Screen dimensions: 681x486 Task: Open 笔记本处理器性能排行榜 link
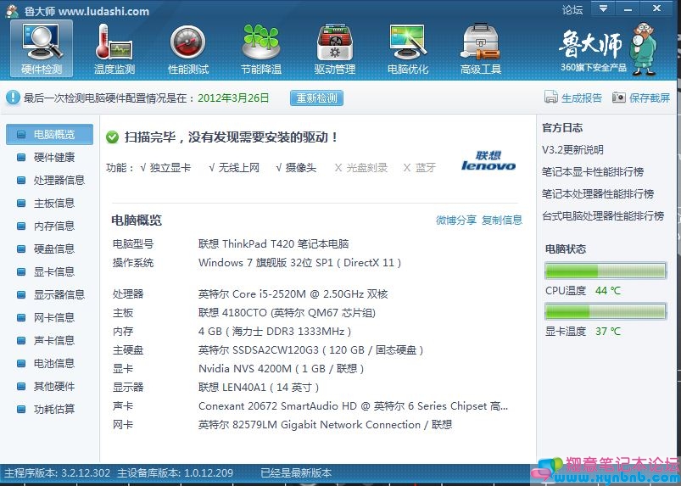(x=598, y=194)
